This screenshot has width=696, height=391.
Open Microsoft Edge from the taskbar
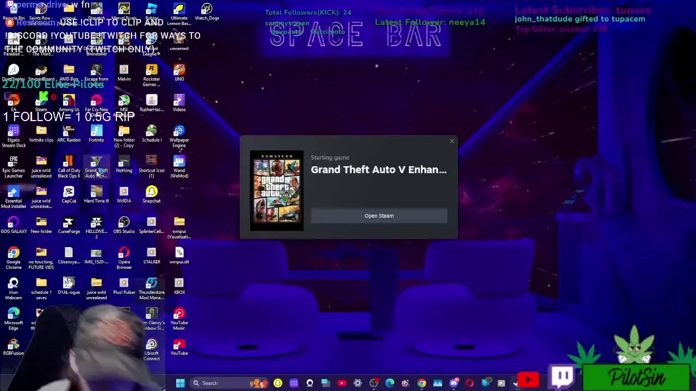point(390,383)
